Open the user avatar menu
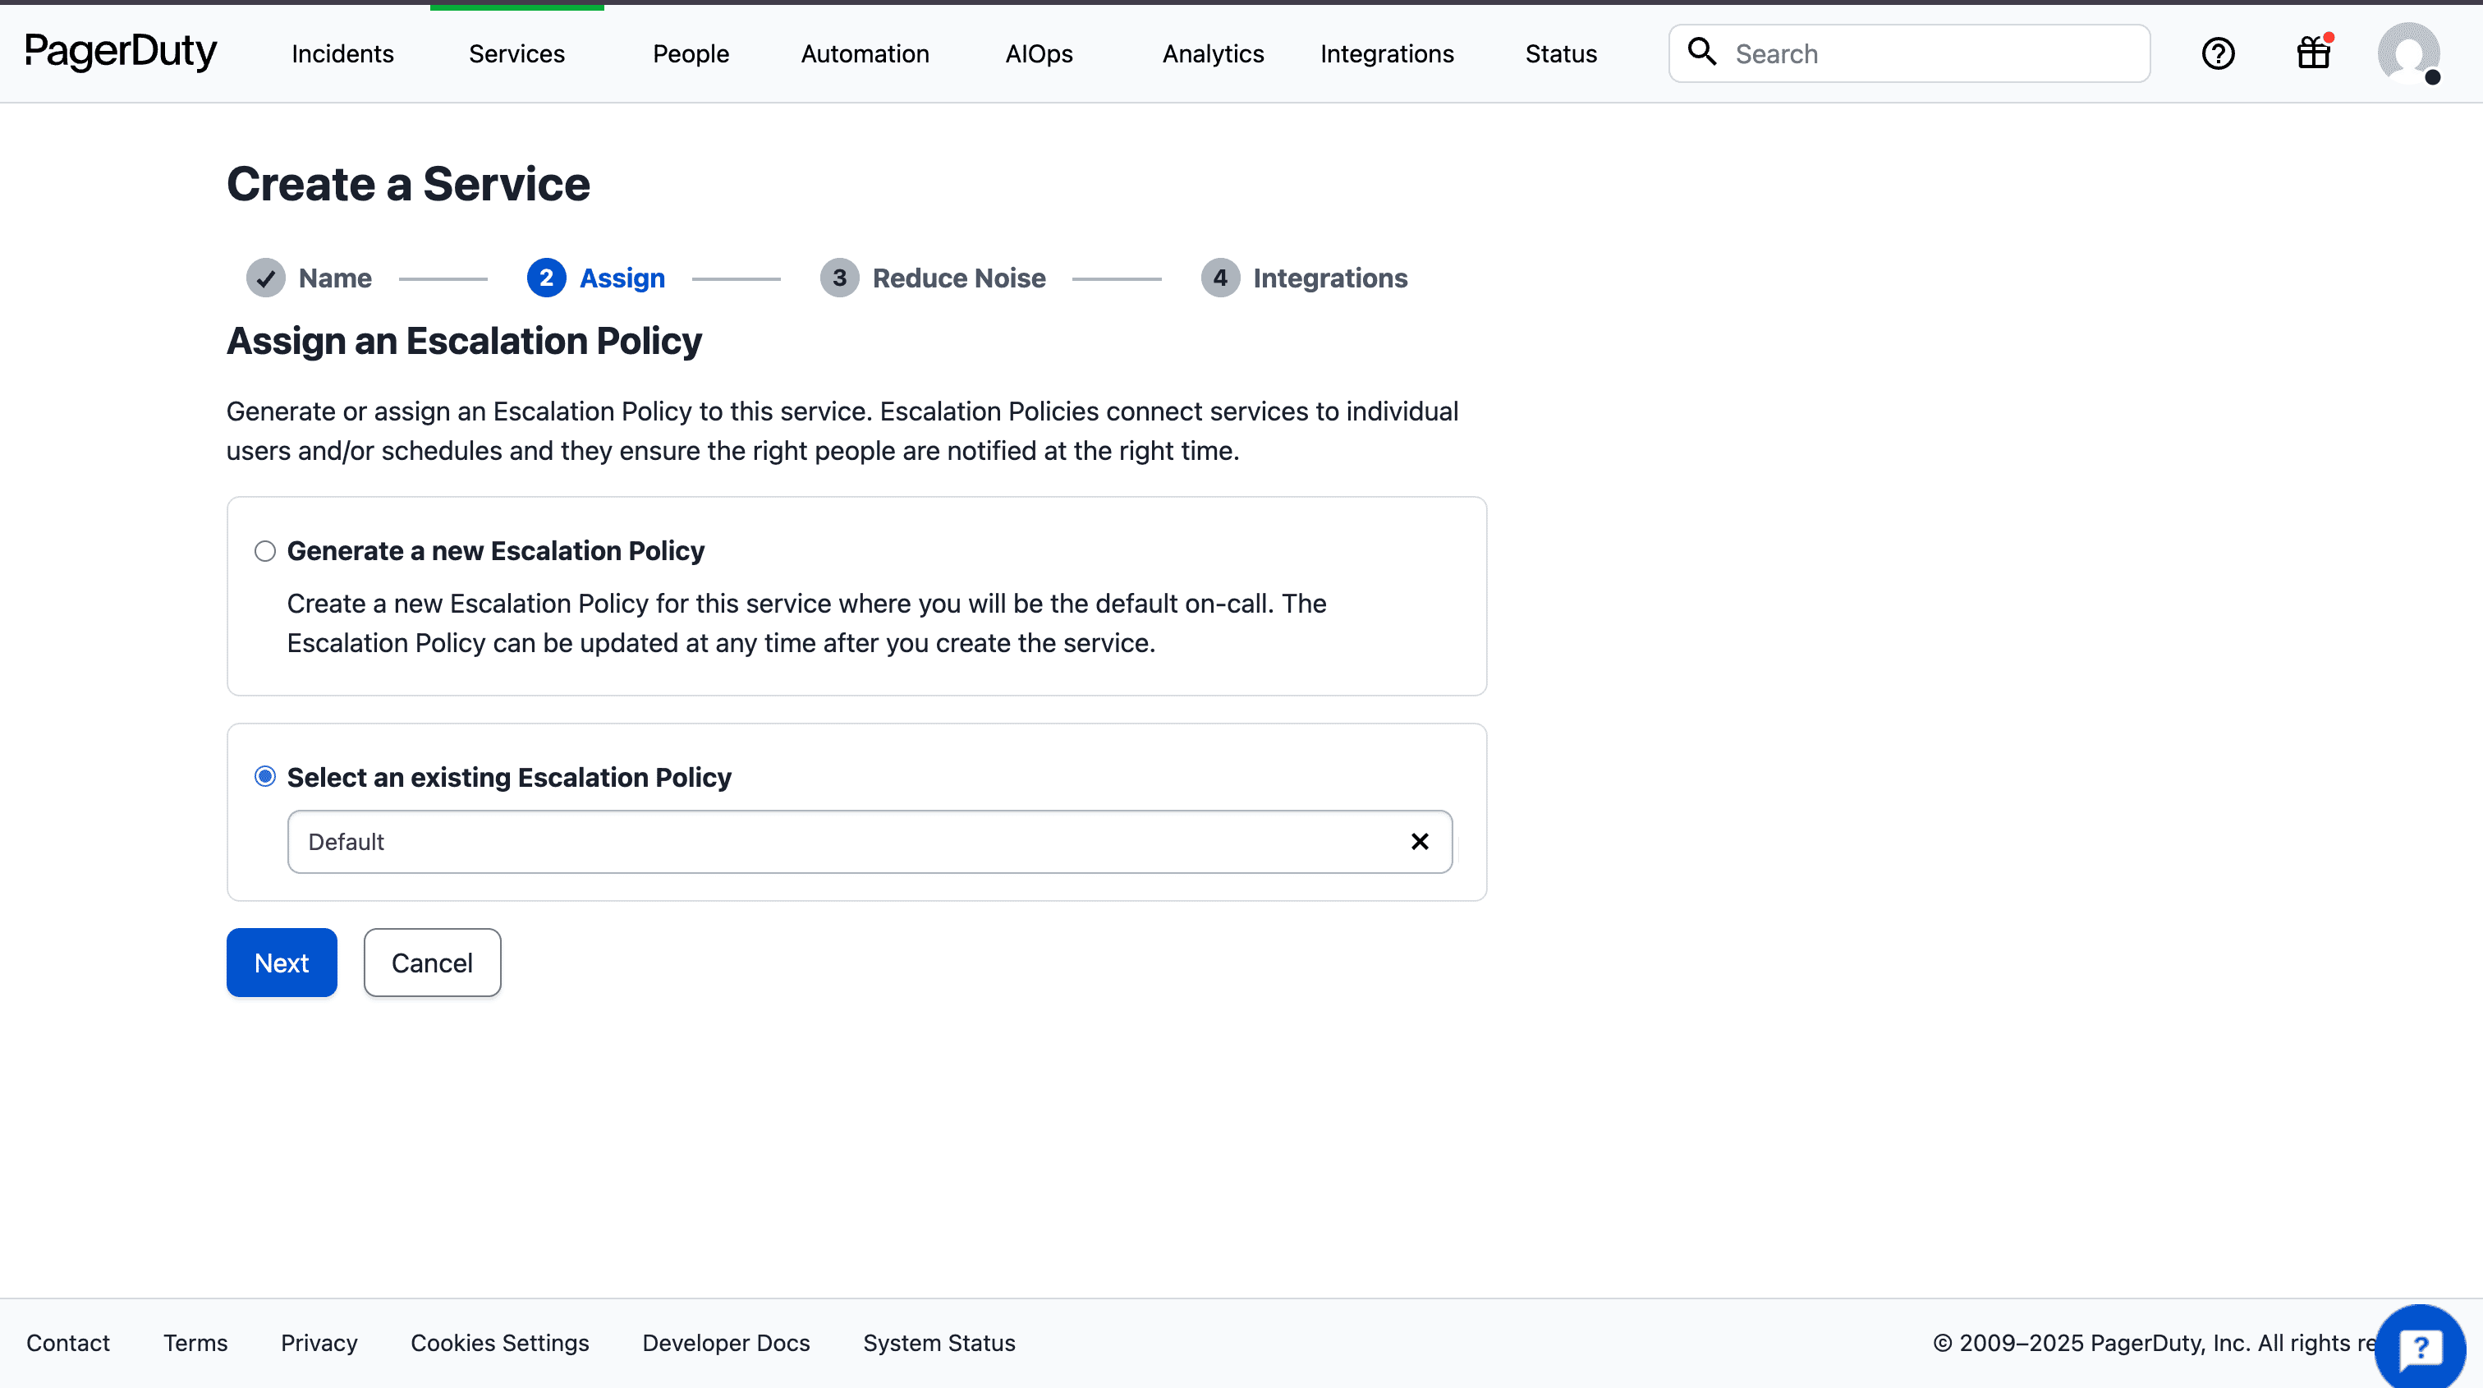This screenshot has width=2483, height=1388. (x=2410, y=54)
